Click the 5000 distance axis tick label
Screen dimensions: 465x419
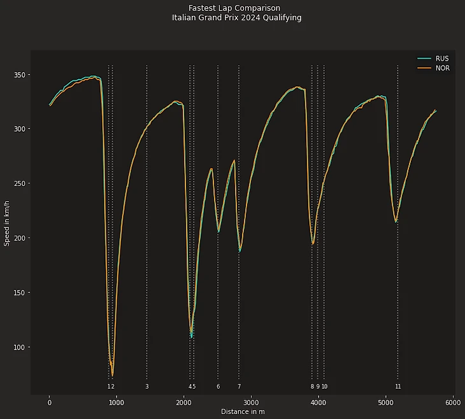pyautogui.click(x=386, y=402)
